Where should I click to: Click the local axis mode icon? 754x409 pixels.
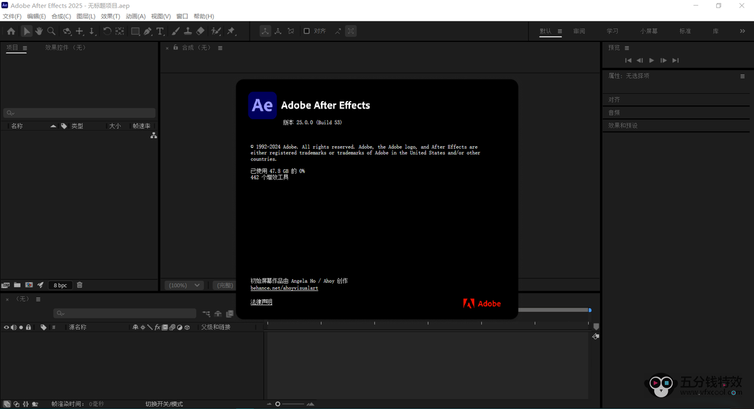coord(265,31)
